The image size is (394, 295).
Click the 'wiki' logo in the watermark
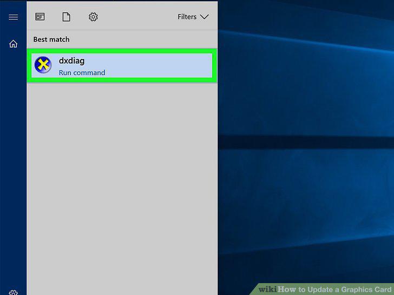(x=267, y=289)
